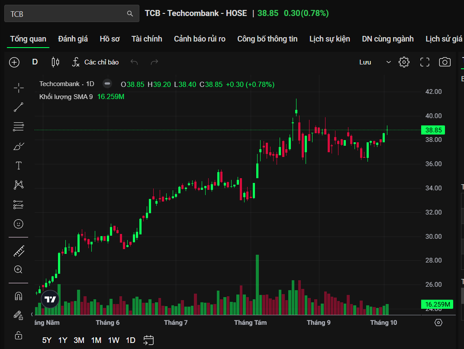Toggle fullscreen chart mode

[x=425, y=62]
